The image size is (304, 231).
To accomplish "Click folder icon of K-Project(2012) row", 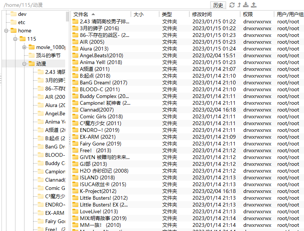I will click(x=75, y=191).
